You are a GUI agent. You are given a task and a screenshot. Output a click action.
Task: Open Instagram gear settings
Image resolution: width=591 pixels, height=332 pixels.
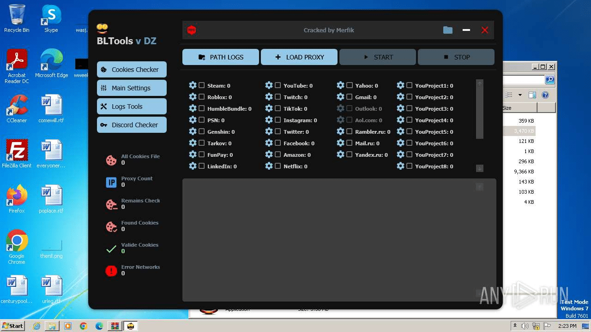[269, 120]
